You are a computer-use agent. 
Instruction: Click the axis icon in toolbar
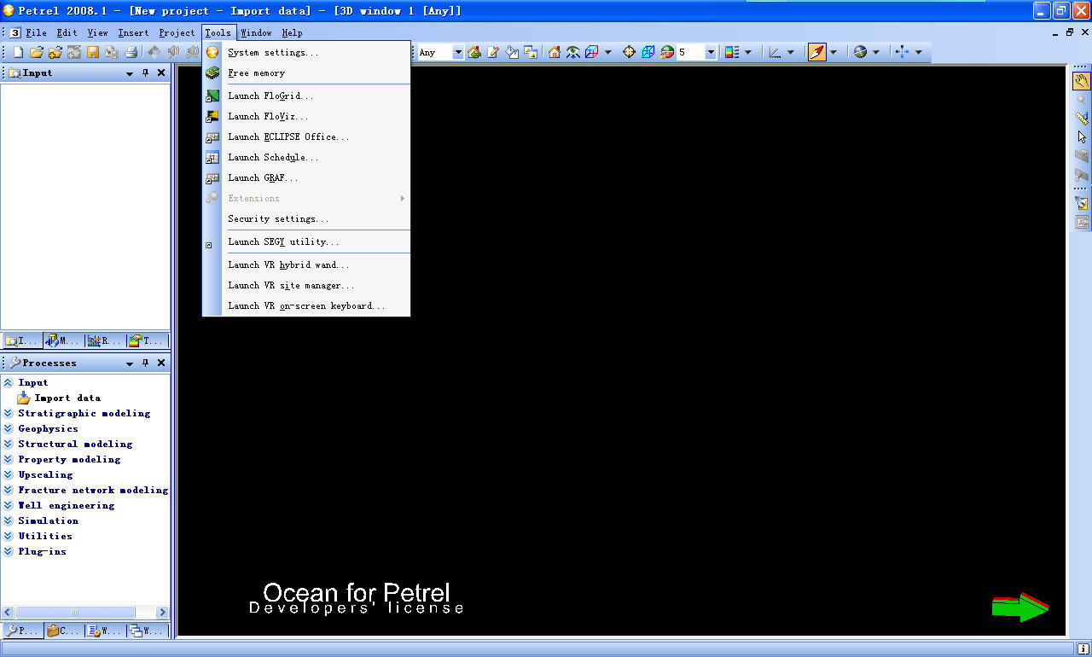[x=775, y=52]
